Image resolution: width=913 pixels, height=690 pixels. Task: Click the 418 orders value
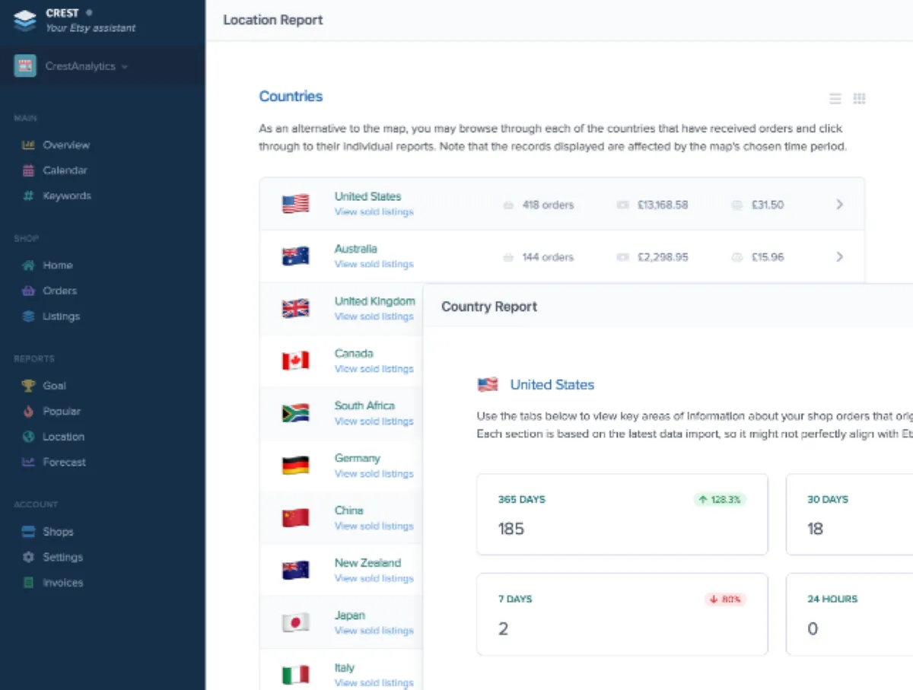[x=548, y=205]
